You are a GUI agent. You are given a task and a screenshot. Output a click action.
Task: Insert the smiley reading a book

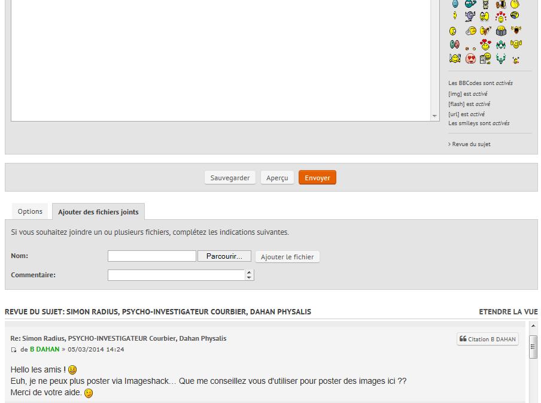click(501, 31)
